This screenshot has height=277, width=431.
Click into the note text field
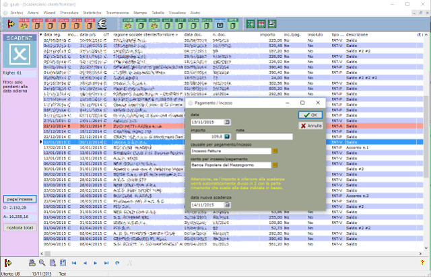coord(264,136)
